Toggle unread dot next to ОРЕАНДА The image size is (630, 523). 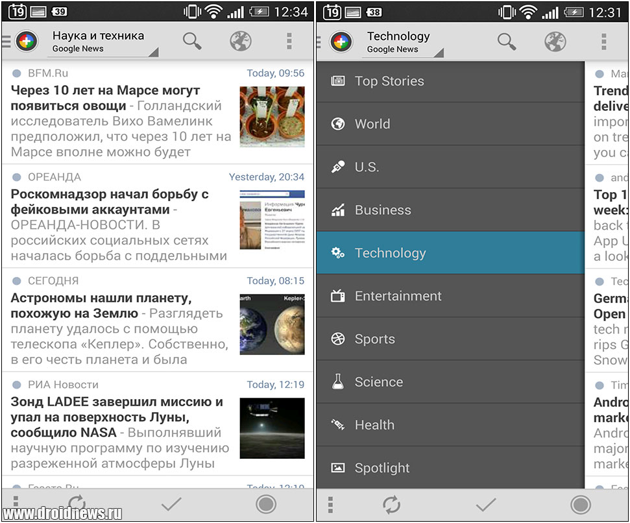[x=16, y=177]
